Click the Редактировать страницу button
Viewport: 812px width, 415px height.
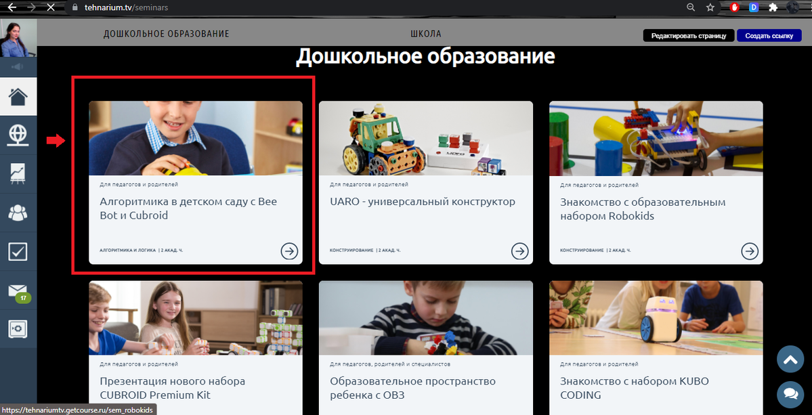coord(688,36)
